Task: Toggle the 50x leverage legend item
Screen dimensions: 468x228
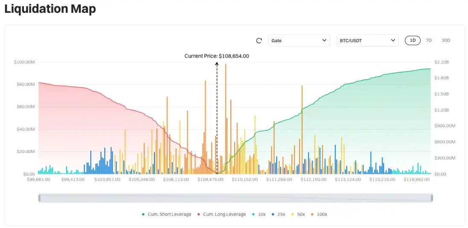Action: pos(298,214)
